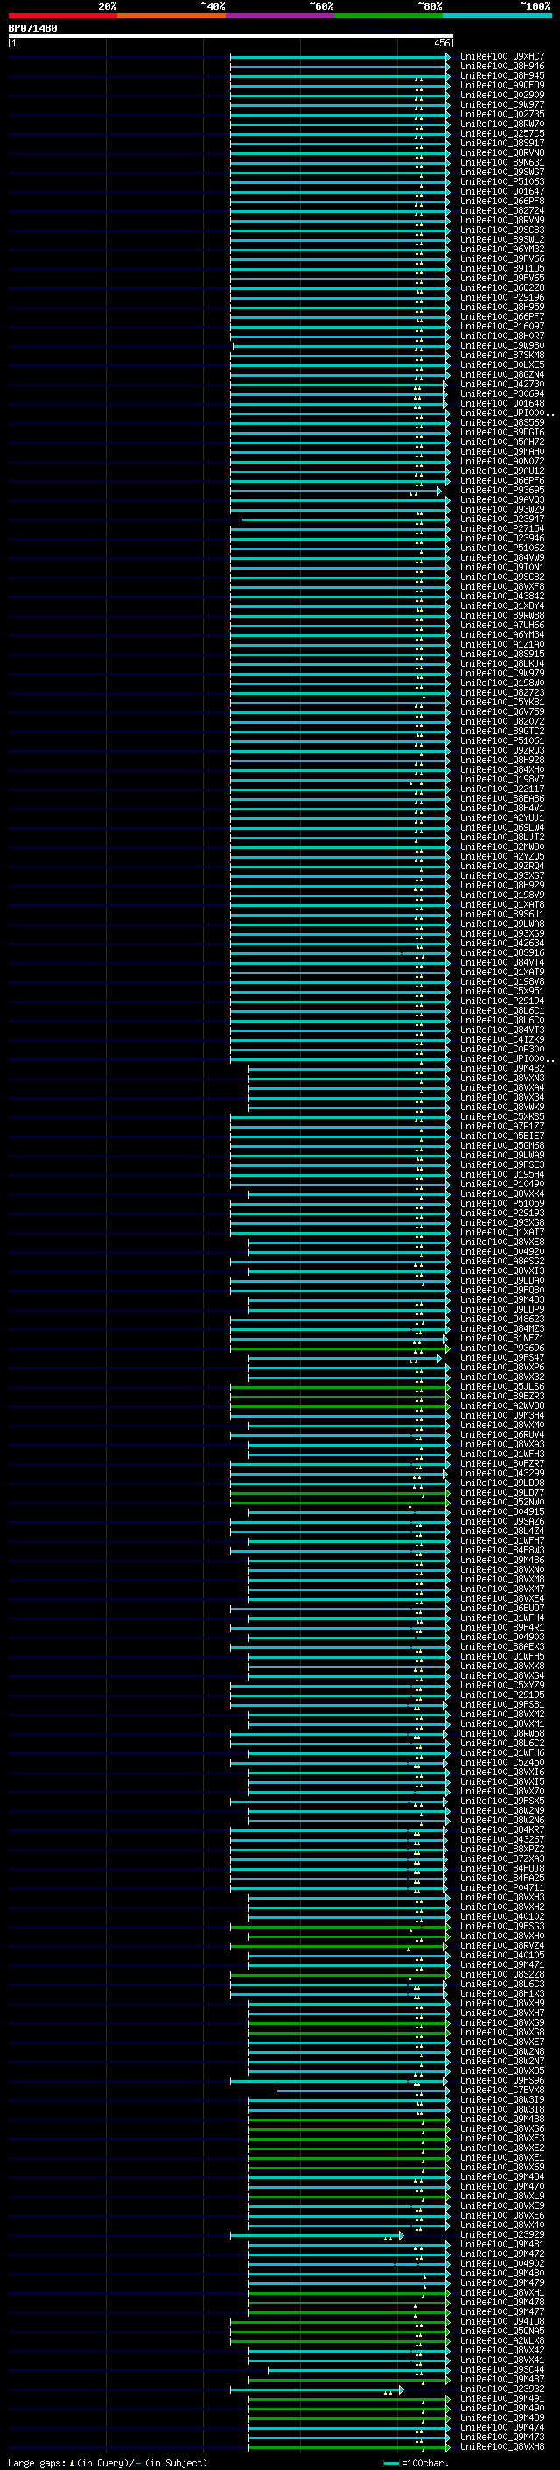This screenshot has width=560, height=2470.
Task: Click the green alignment bar for UniRef100_P93696
Action: click(x=339, y=1349)
